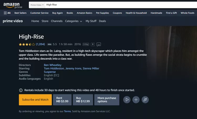Open Best Sellers in the nav bar

click(20, 13)
